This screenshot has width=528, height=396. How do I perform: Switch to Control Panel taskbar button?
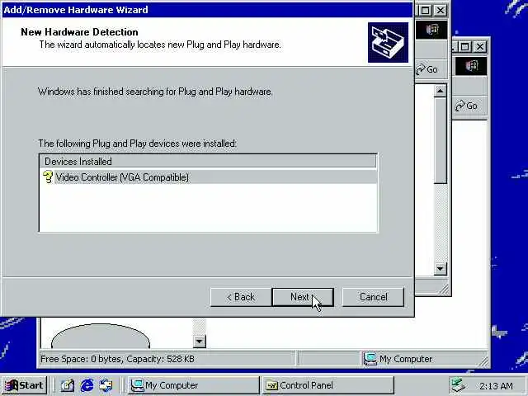(x=328, y=385)
